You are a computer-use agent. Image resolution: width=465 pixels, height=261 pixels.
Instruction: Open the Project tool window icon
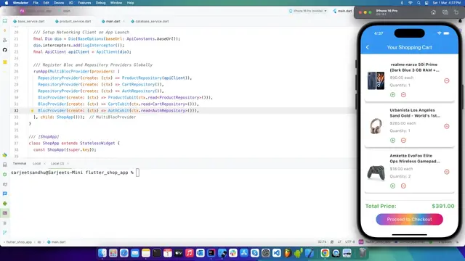[x=5, y=21]
